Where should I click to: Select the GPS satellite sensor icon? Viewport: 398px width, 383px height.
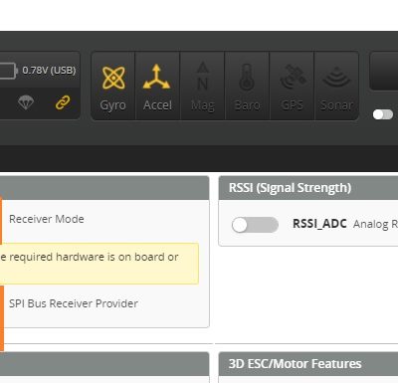pos(293,77)
